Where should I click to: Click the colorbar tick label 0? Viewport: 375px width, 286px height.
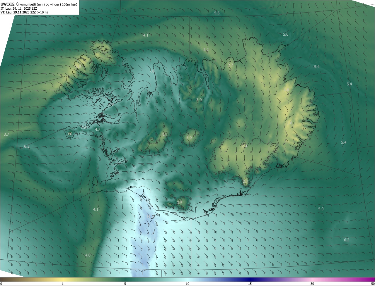1,284
